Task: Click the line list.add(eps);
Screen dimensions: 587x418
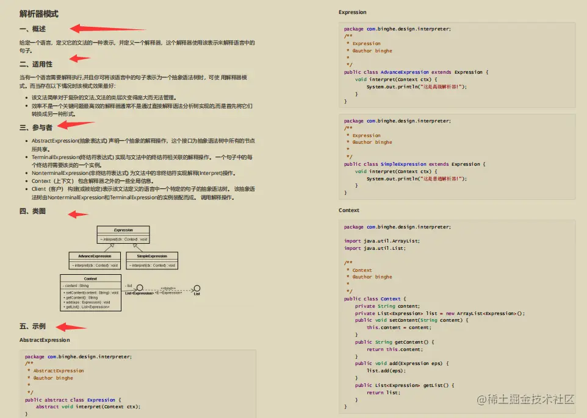Action: (386, 371)
